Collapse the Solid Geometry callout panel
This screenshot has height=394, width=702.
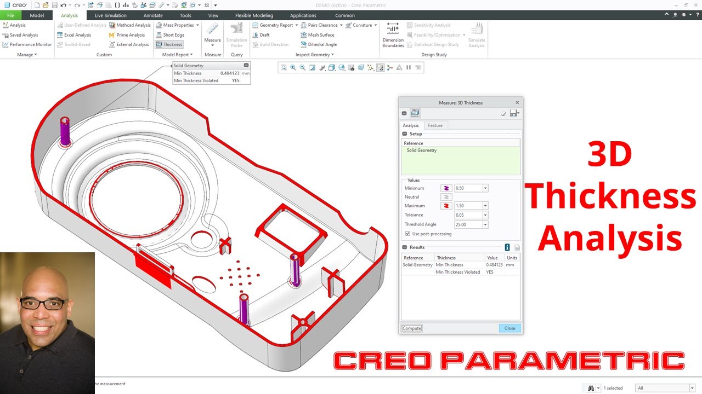coord(246,65)
